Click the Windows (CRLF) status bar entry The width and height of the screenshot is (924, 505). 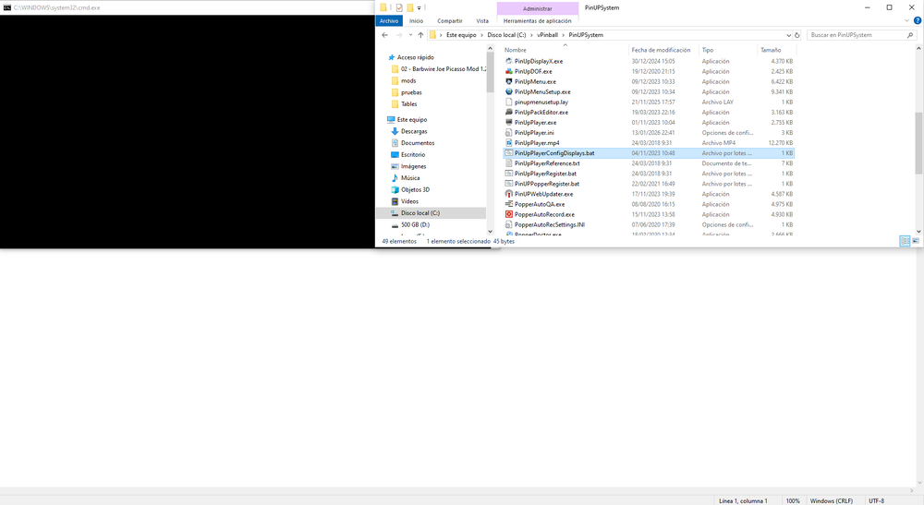tap(831, 501)
